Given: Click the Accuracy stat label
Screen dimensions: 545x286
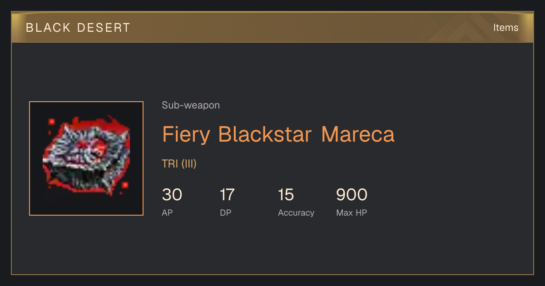Looking at the screenshot, I should (x=296, y=213).
